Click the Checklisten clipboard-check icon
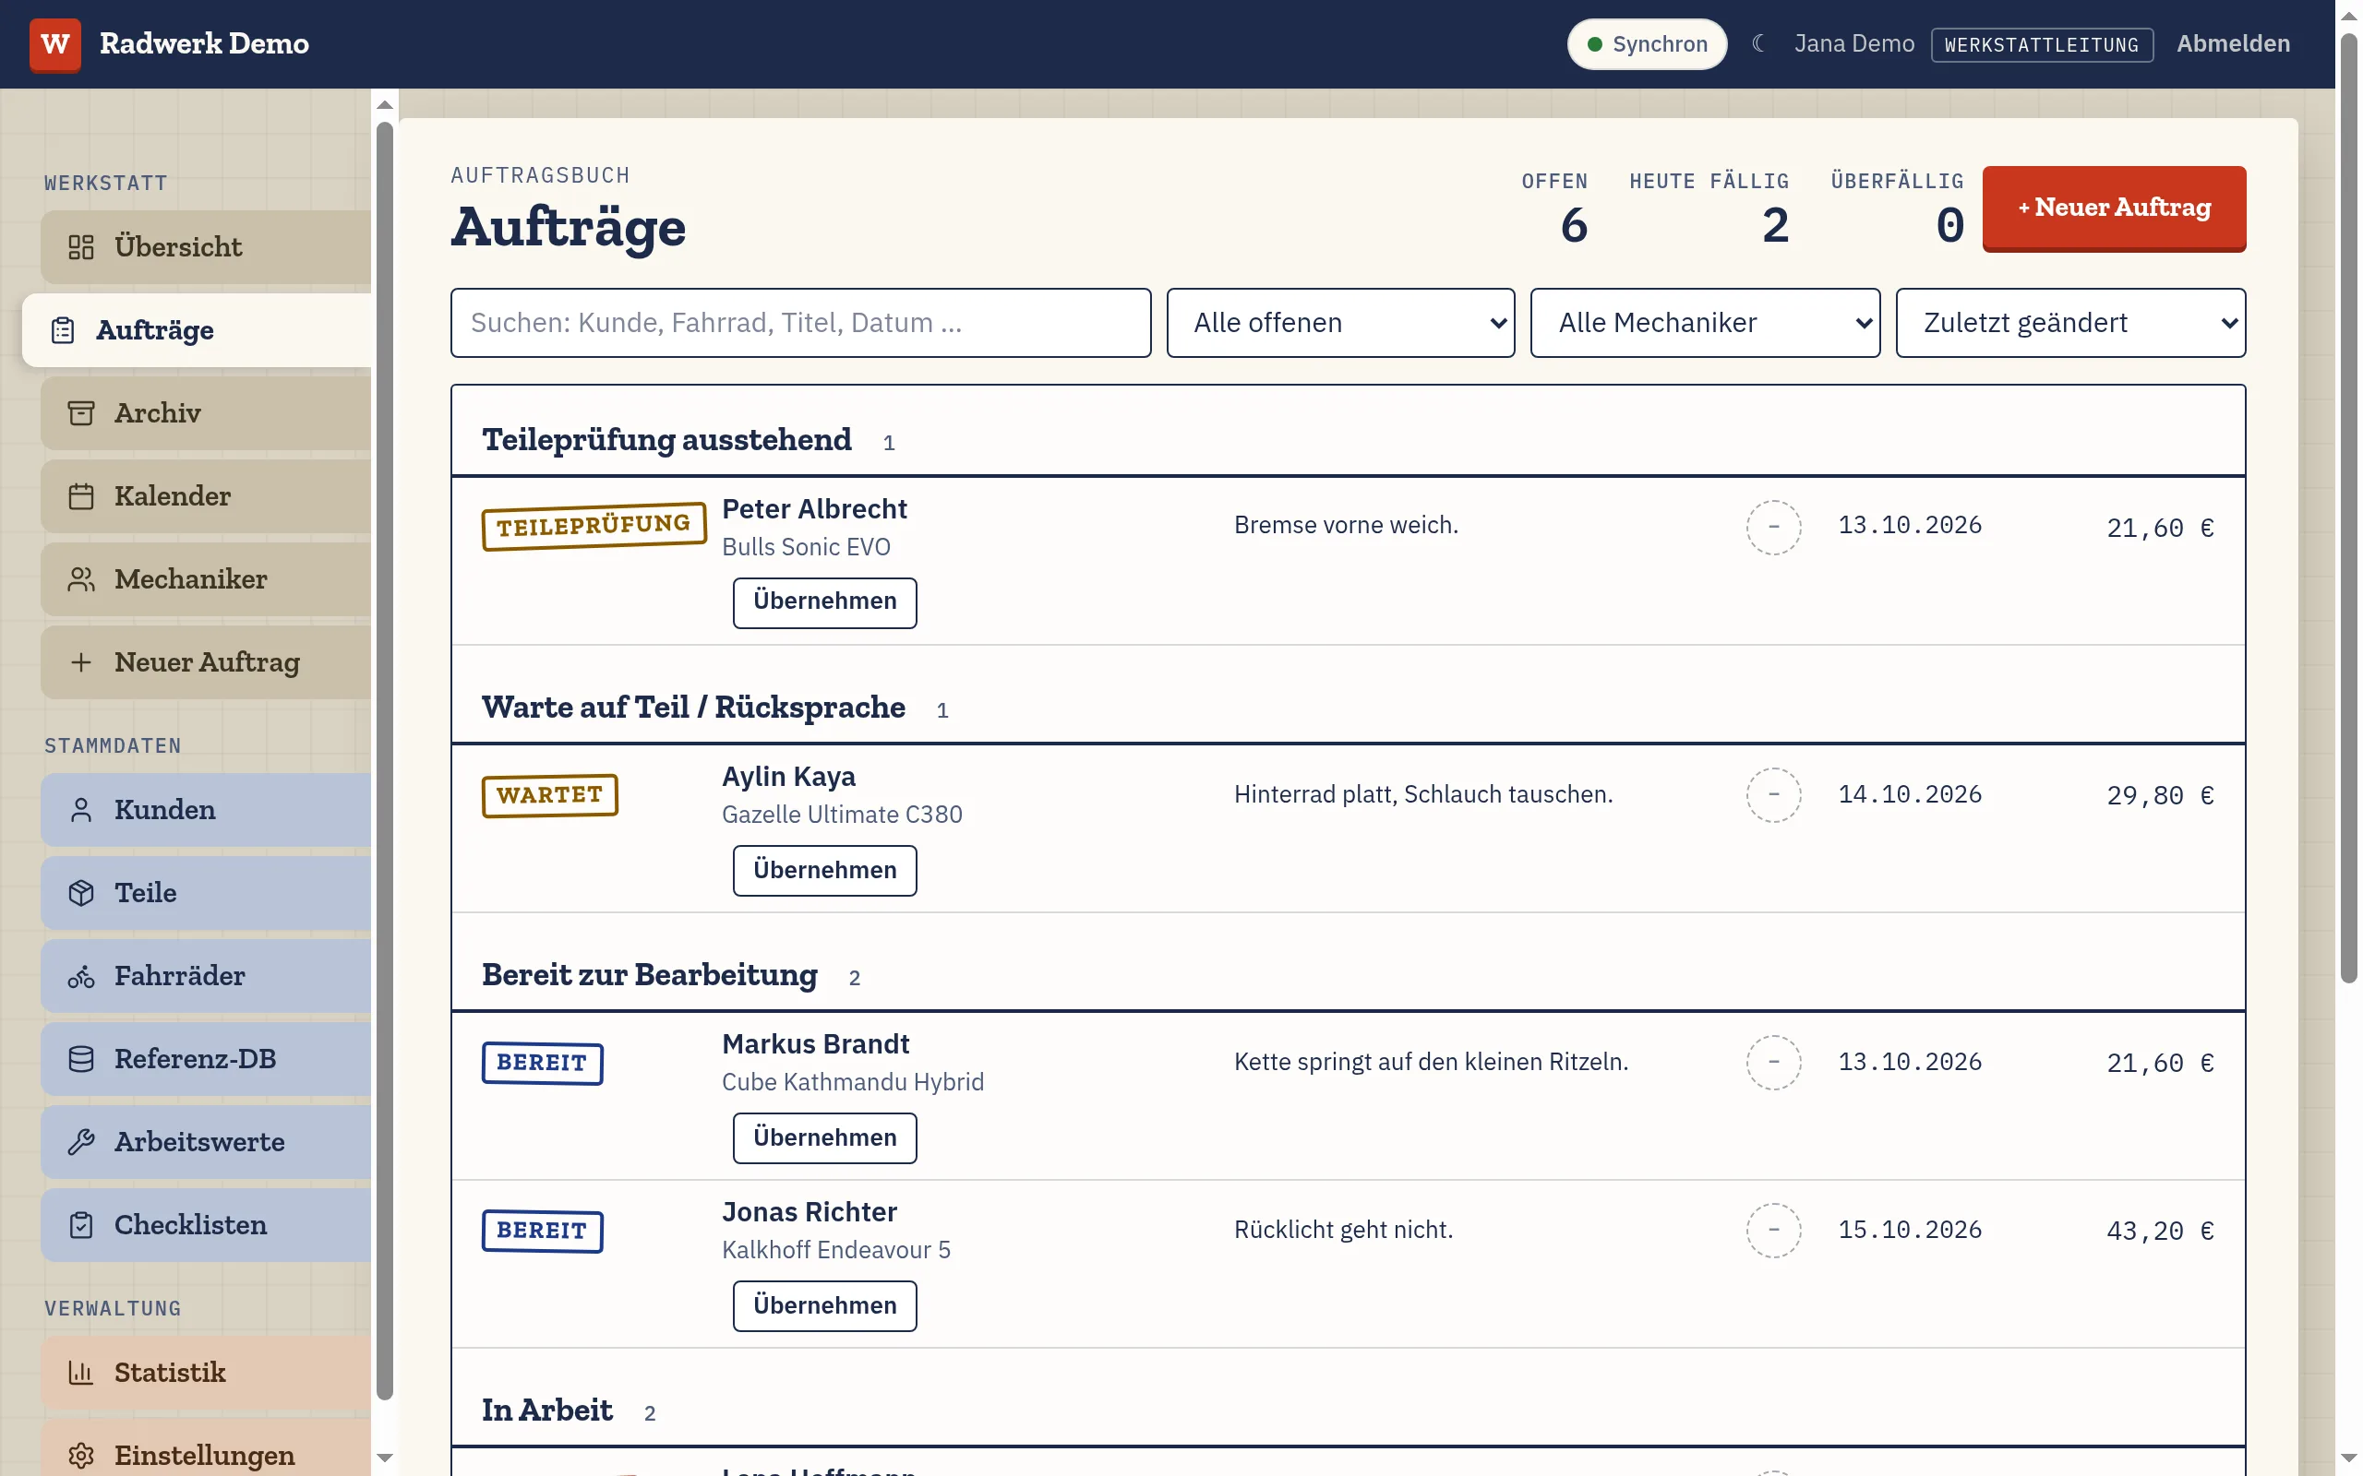 point(81,1224)
